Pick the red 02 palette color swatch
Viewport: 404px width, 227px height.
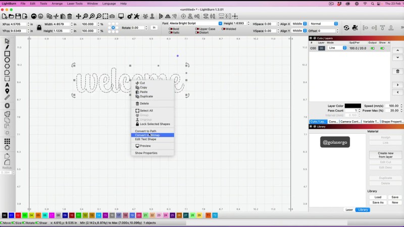point(18,215)
